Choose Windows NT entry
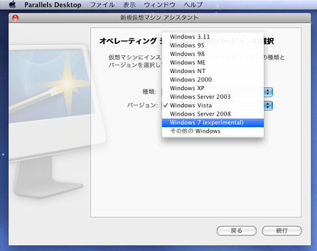The image size is (317, 251). (x=213, y=71)
